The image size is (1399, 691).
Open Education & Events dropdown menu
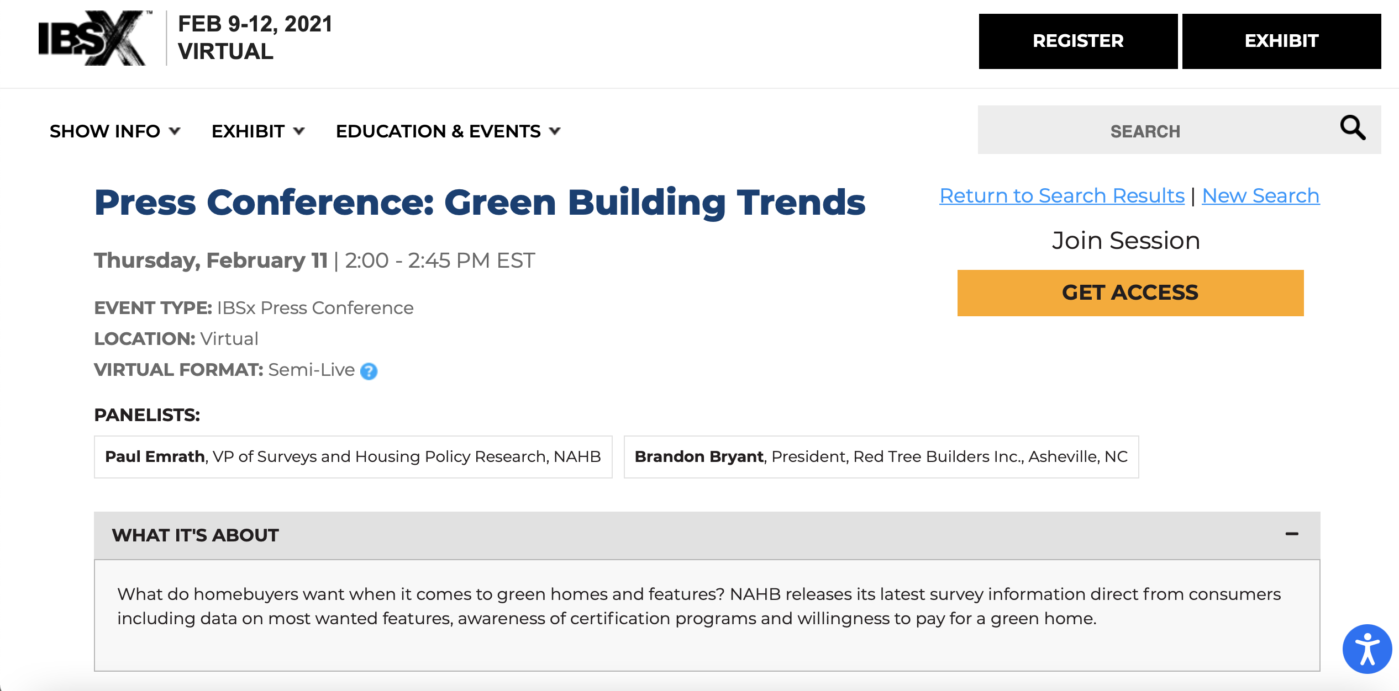coord(448,131)
